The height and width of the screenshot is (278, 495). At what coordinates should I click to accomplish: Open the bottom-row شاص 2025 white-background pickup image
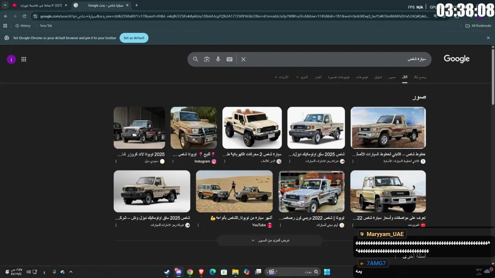click(x=152, y=192)
